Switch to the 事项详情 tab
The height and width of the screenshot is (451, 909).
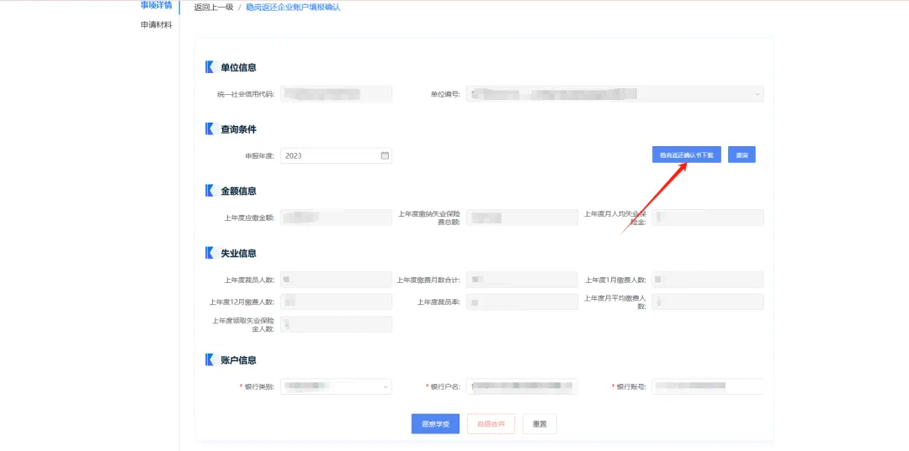click(x=156, y=5)
